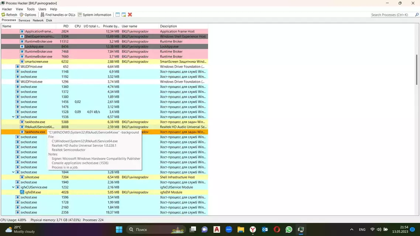Sort by the Description column header
The image size is (420, 236).
tap(183, 26)
